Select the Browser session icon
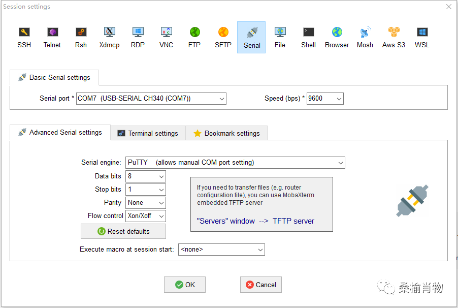 tap(337, 38)
